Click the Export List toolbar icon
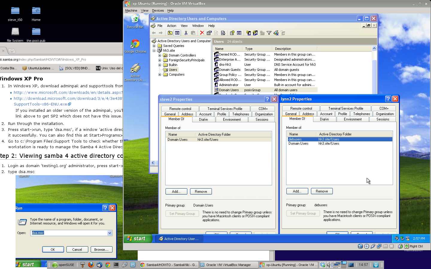This screenshot has height=269, width=431. 223,33
